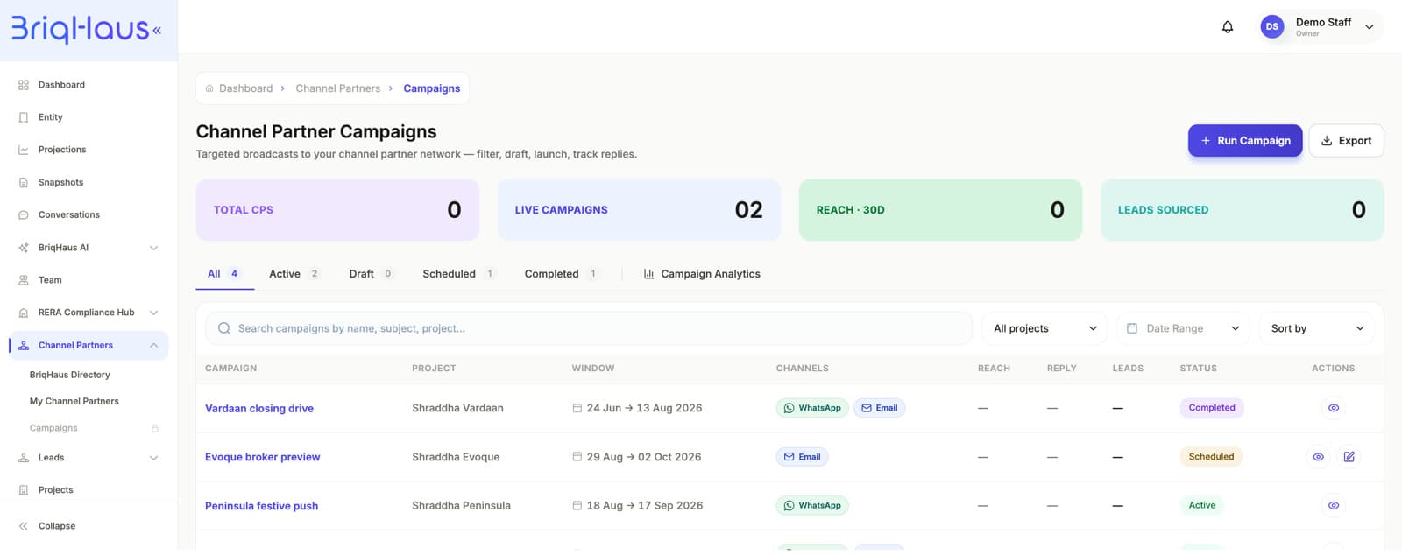Switch to the Completed tab
This screenshot has width=1402, height=555.
tap(561, 274)
